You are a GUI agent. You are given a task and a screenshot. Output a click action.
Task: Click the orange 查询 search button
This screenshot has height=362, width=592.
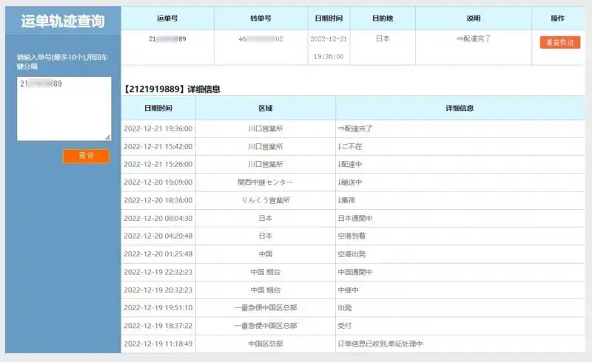pyautogui.click(x=86, y=156)
